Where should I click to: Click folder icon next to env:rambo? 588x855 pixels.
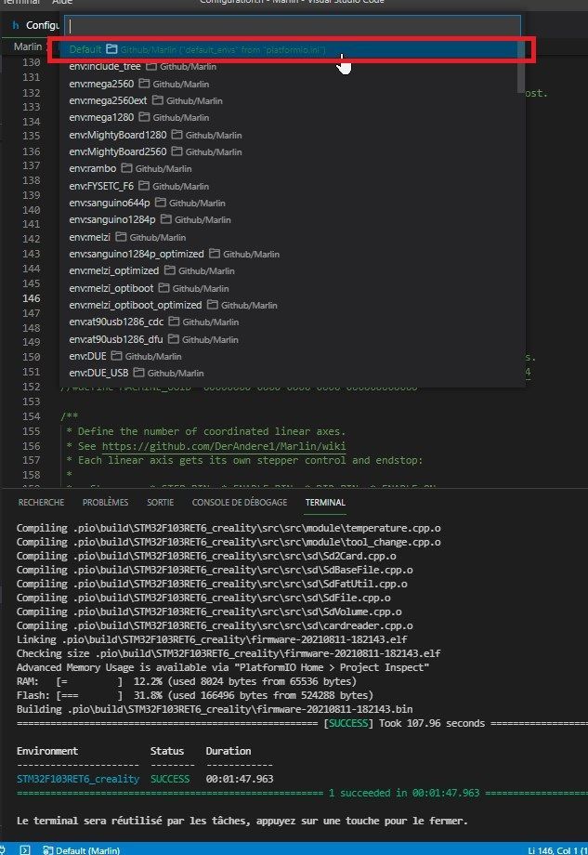tap(126, 168)
